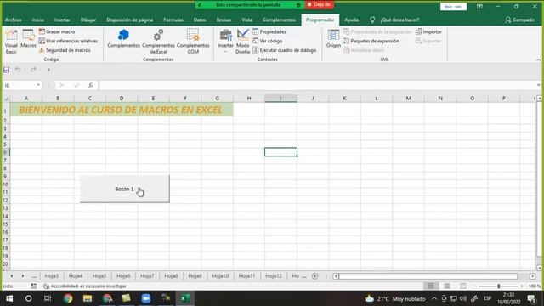Screen dimensions: 544x306
Task: Open Complementos de Excel
Action: pyautogui.click(x=158, y=42)
